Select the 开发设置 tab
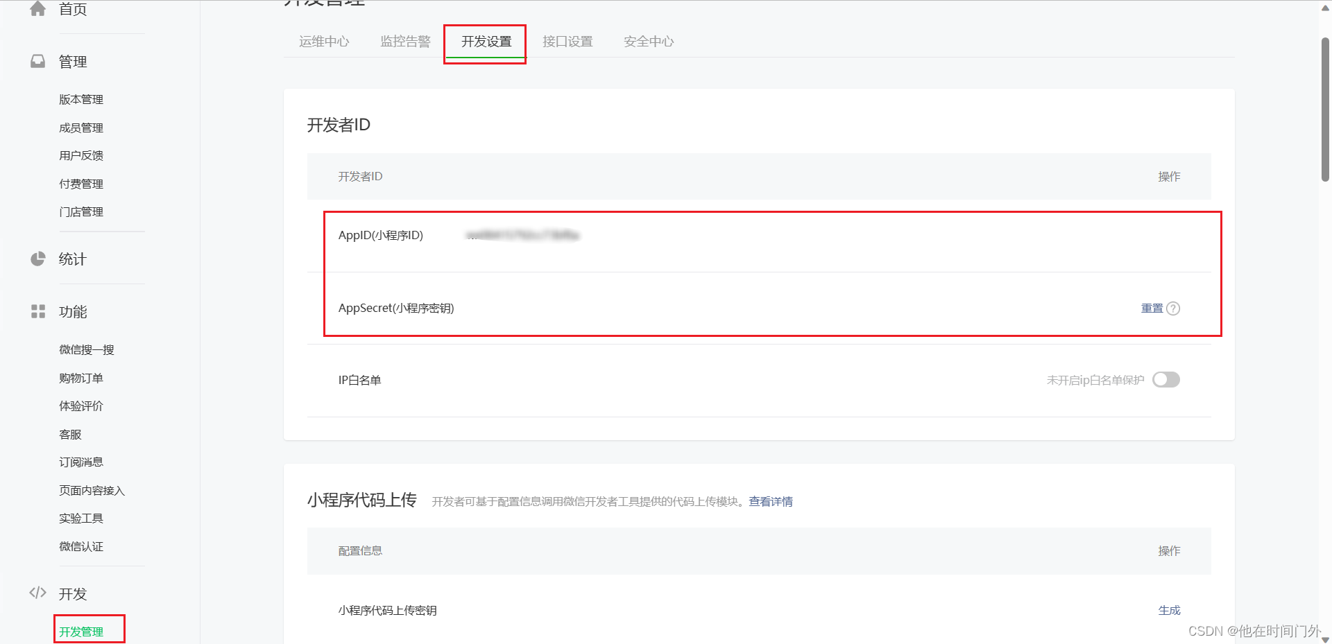The width and height of the screenshot is (1332, 644). tap(486, 42)
